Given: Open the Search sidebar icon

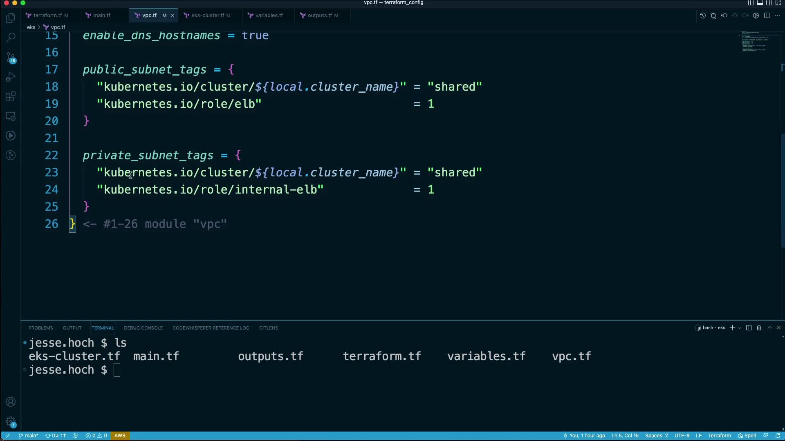Looking at the screenshot, I should click(11, 37).
